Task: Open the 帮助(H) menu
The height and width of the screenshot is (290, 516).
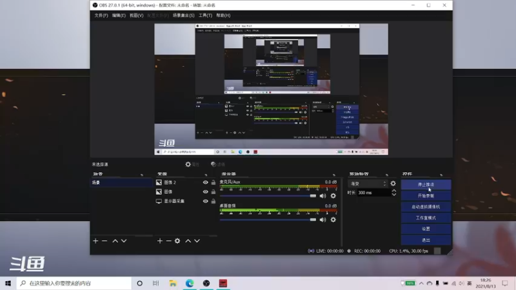Action: [223, 15]
